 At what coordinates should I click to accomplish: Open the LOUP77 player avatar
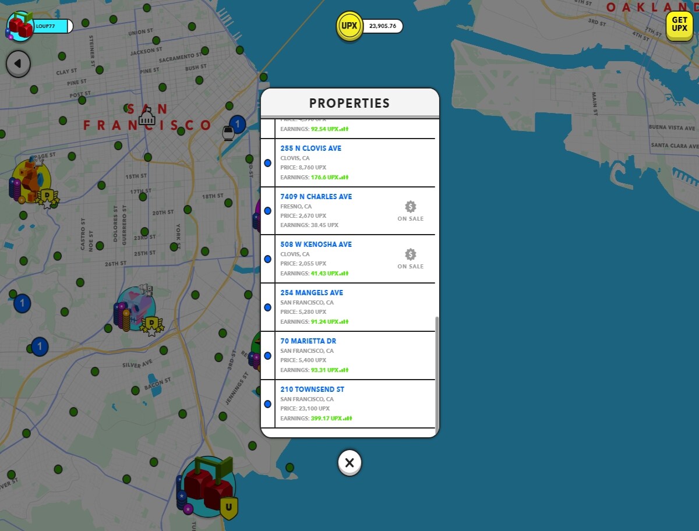pyautogui.click(x=20, y=26)
